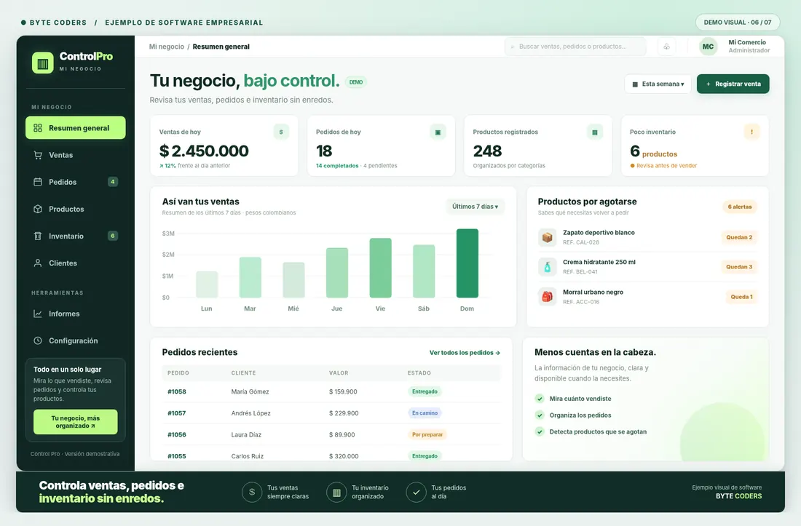801x526 pixels.
Task: Click the value $ 229.900
Action: [x=344, y=413]
